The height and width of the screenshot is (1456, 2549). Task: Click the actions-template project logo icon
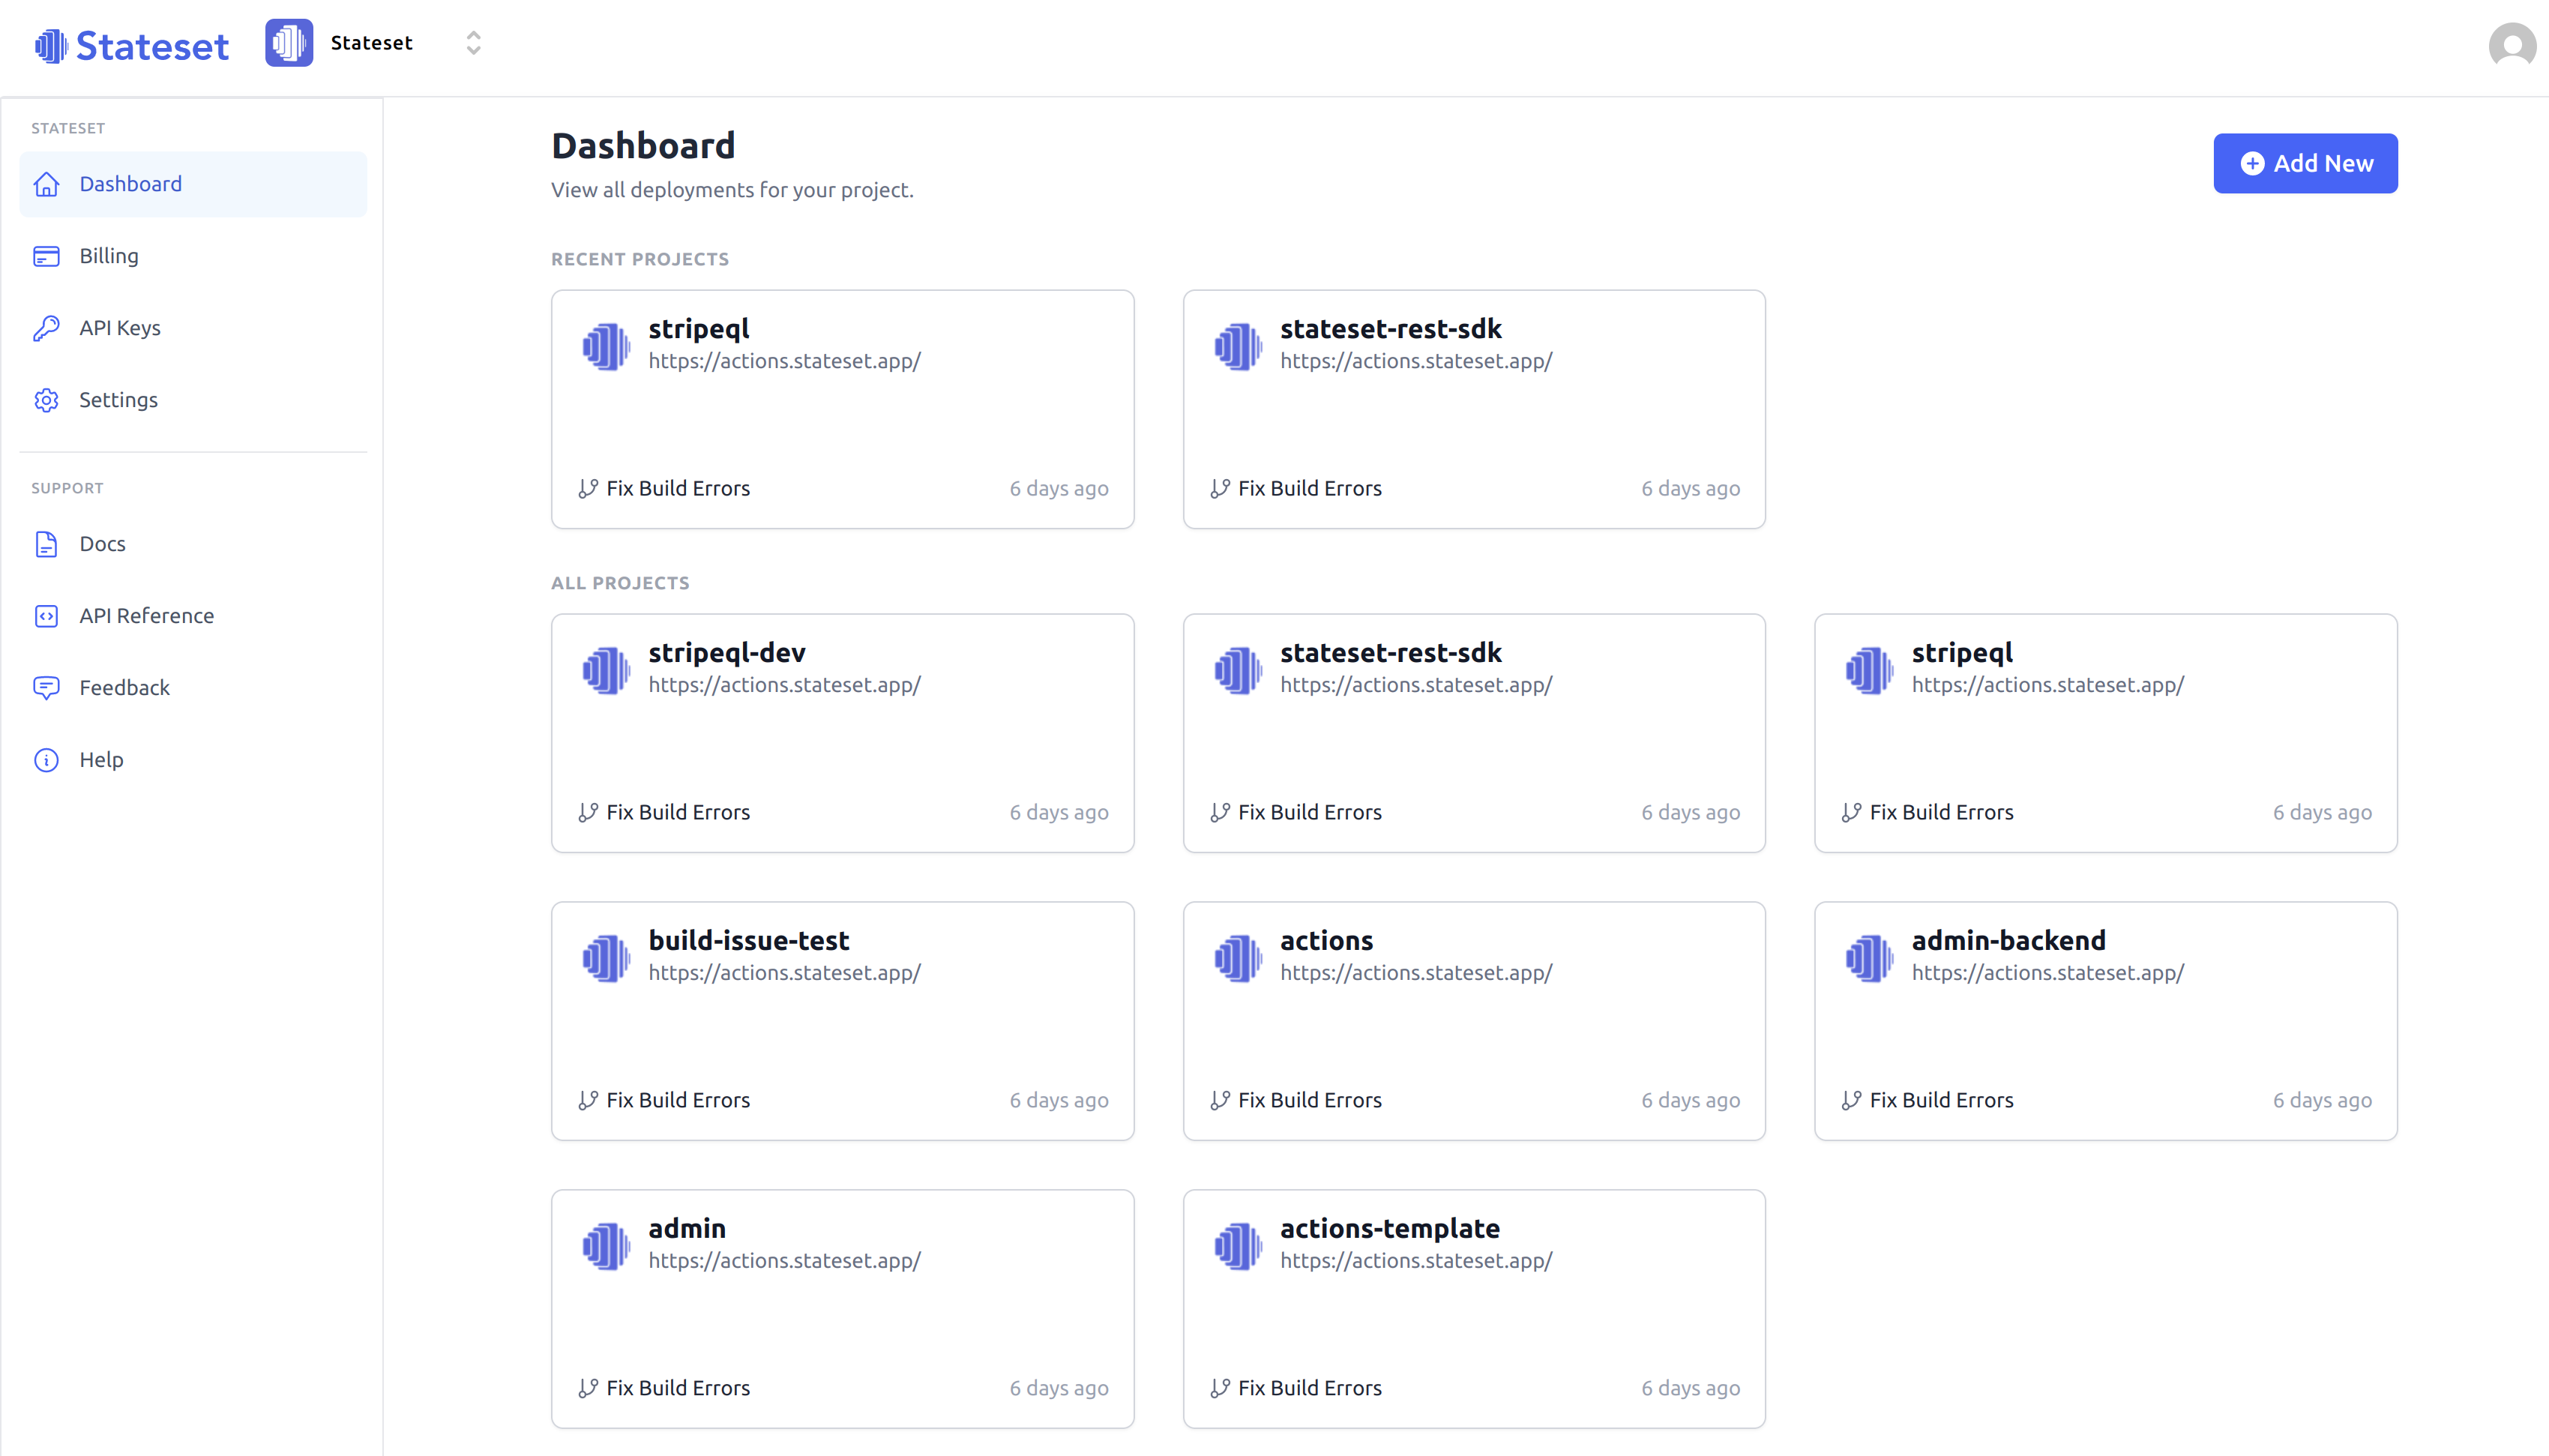1238,1246
